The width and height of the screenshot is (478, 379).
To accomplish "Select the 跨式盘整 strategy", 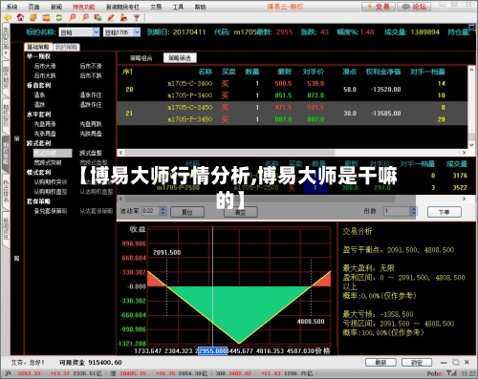I will tap(91, 153).
